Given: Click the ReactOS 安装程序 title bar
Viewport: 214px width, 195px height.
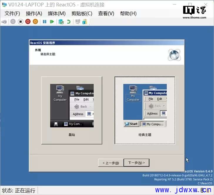Looking at the screenshot, I should (x=107, y=43).
